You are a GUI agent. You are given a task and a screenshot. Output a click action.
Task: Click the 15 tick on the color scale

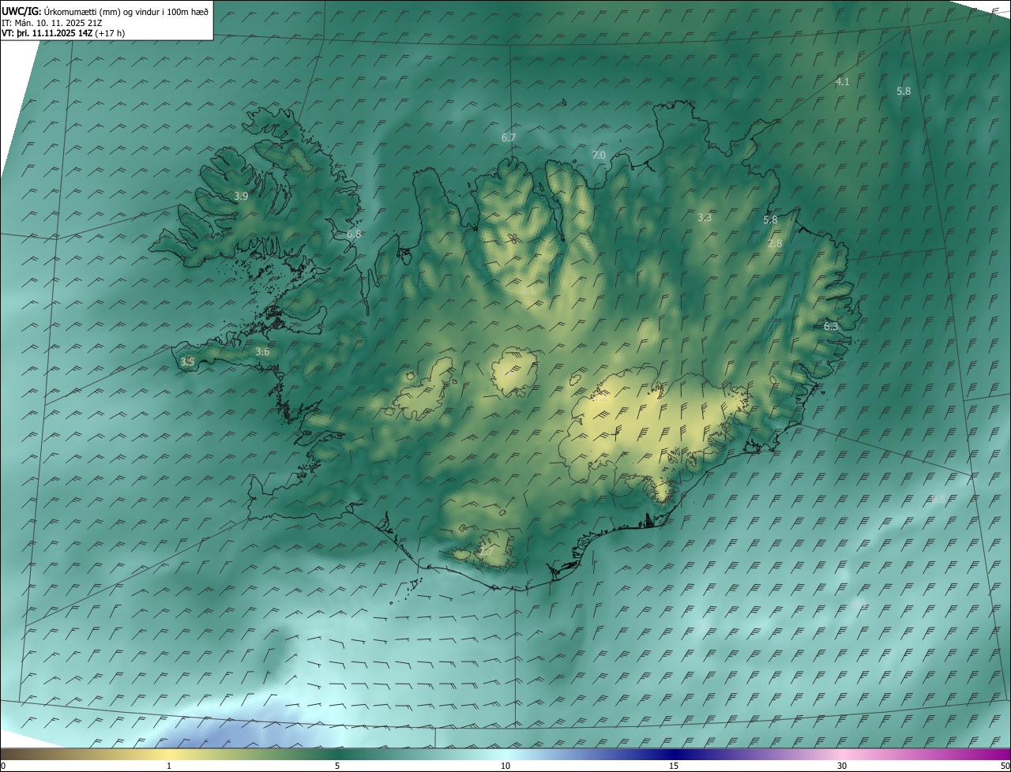pyautogui.click(x=674, y=766)
